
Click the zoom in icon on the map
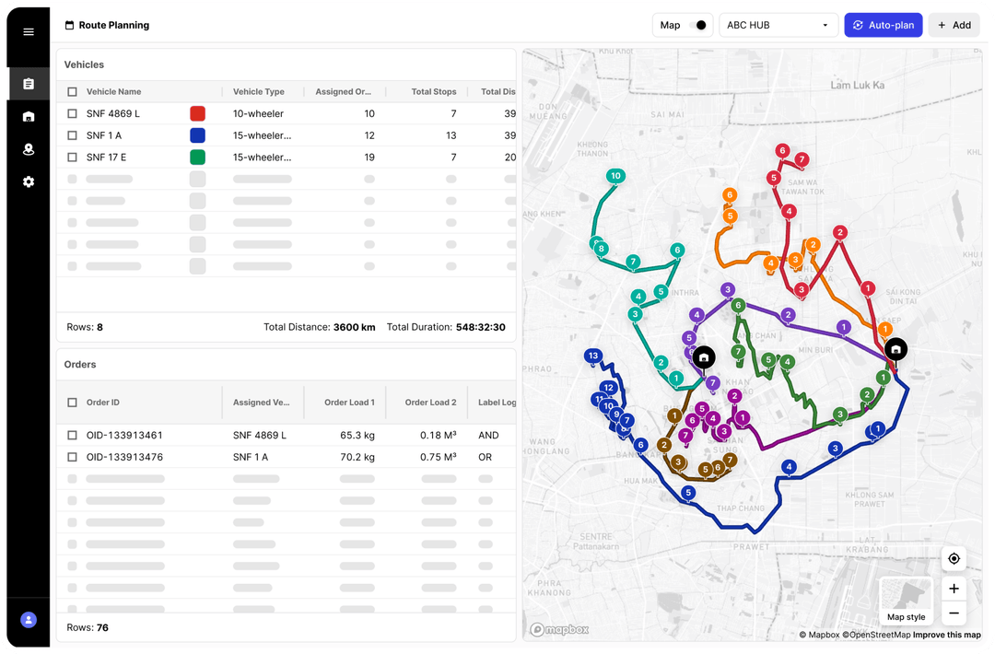(x=954, y=589)
